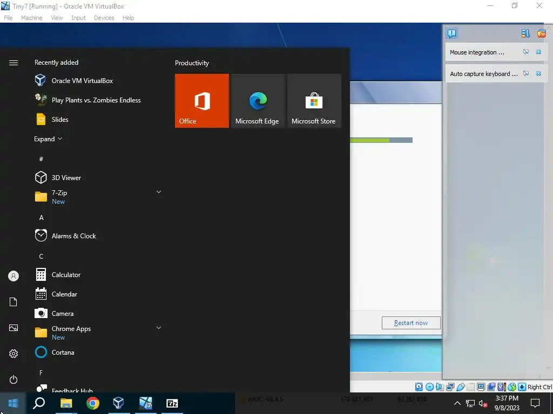Open the Help menu in VirtualBox
Viewport: 553px width, 414px height.
click(129, 18)
